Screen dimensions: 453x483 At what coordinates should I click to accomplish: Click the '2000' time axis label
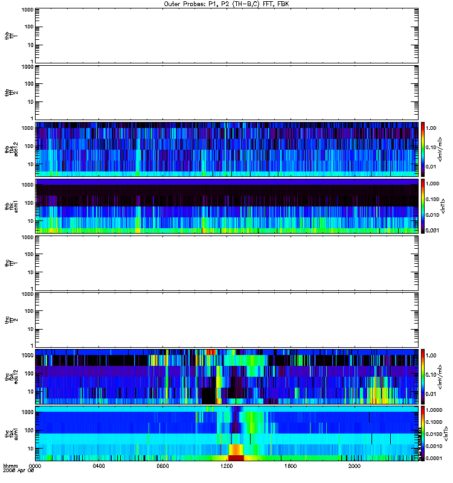(355, 466)
